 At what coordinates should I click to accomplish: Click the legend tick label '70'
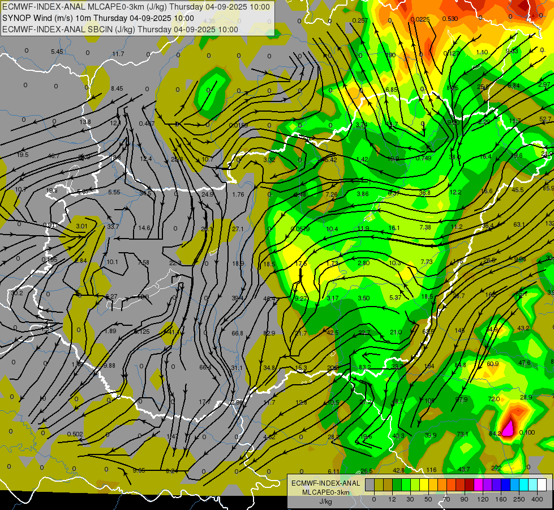coord(446,499)
